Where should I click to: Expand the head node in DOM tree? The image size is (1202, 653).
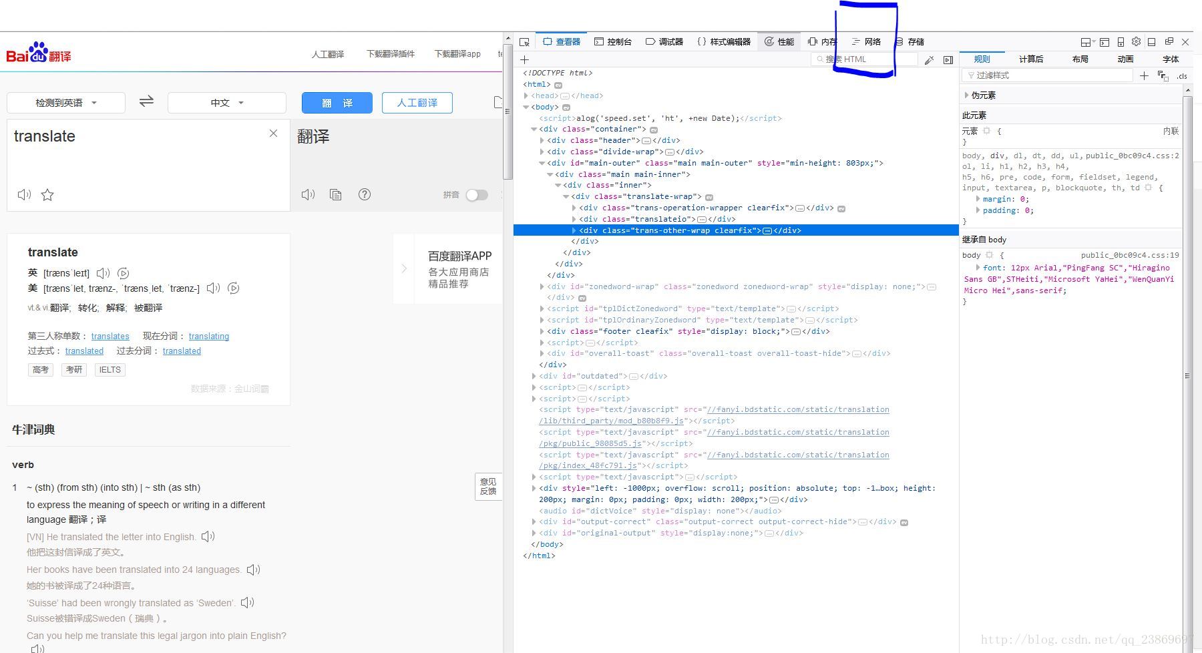point(526,95)
